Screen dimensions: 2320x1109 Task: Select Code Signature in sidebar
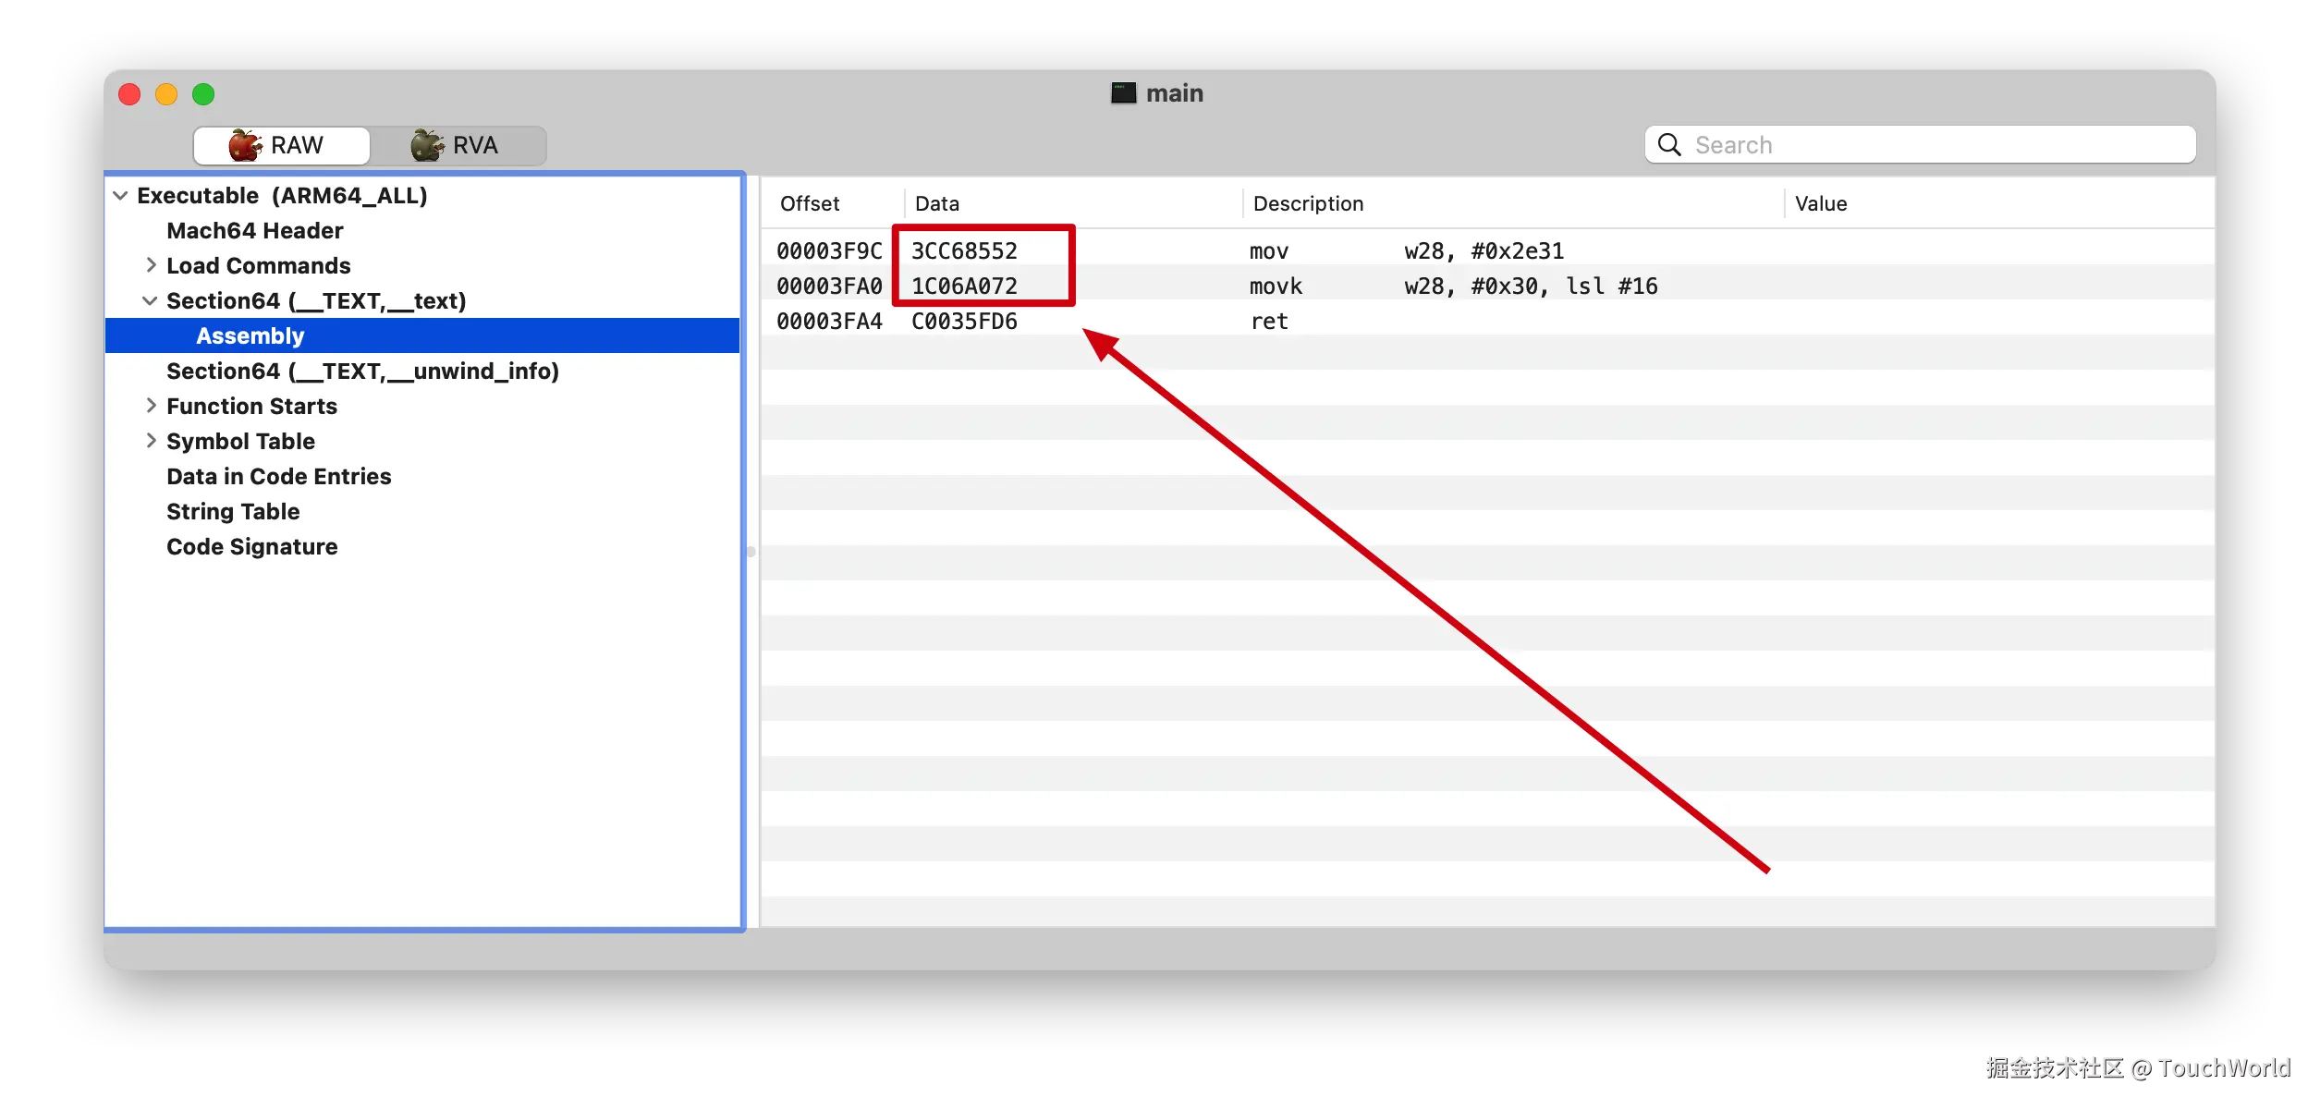coord(251,547)
